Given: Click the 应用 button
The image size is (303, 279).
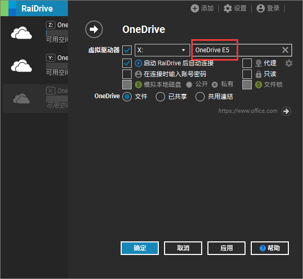Looking at the screenshot, I should (x=227, y=248).
